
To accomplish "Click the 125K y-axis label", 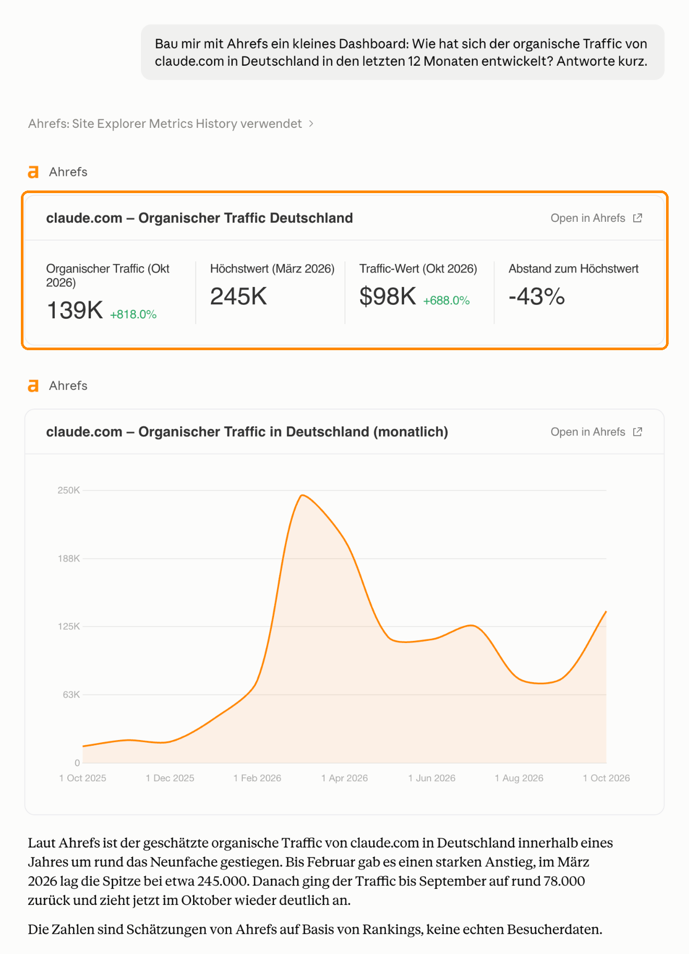I will [69, 626].
